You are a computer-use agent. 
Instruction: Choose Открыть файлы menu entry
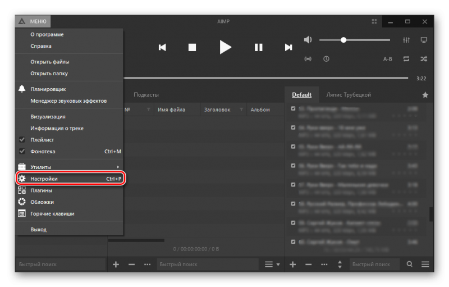click(69, 62)
